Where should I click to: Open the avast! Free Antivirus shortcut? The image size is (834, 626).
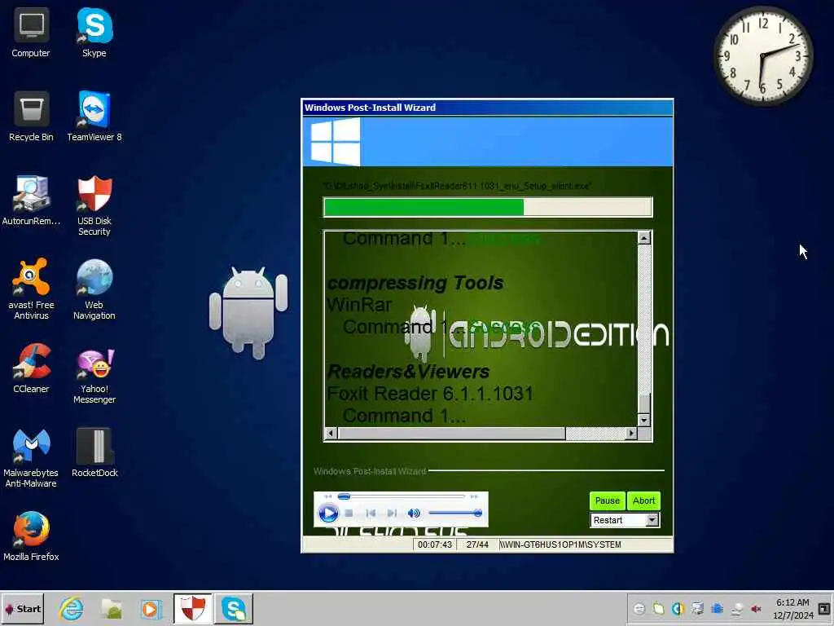pyautogui.click(x=31, y=289)
